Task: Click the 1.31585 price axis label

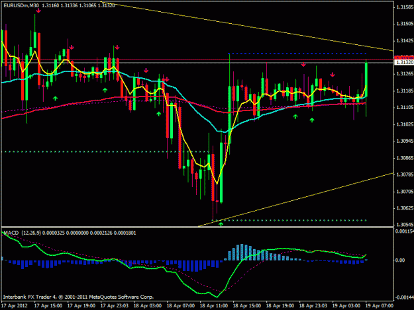Action: pyautogui.click(x=405, y=7)
